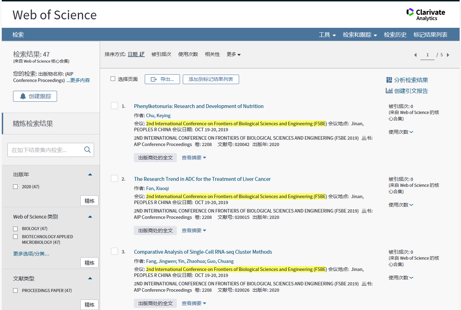
Task: Click 精炼 button under 出版年
Action: [89, 201]
